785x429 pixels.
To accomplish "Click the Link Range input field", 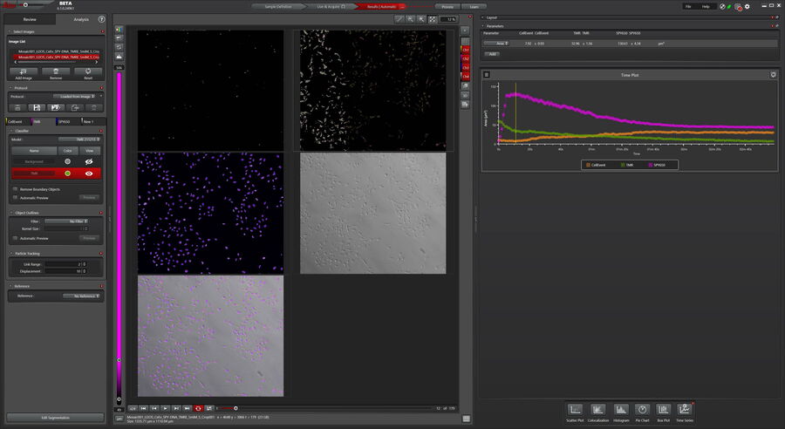I will point(63,264).
